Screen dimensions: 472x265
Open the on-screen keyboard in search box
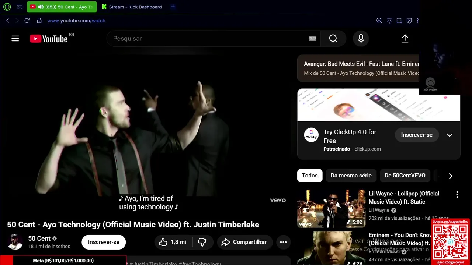point(312,39)
